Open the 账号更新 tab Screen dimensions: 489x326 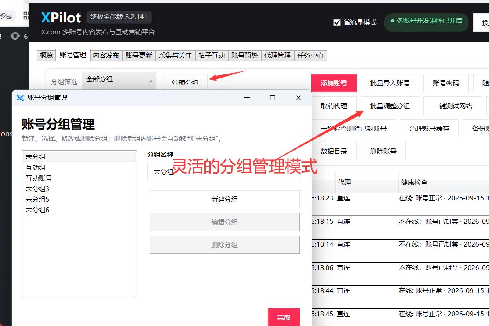pyautogui.click(x=139, y=56)
